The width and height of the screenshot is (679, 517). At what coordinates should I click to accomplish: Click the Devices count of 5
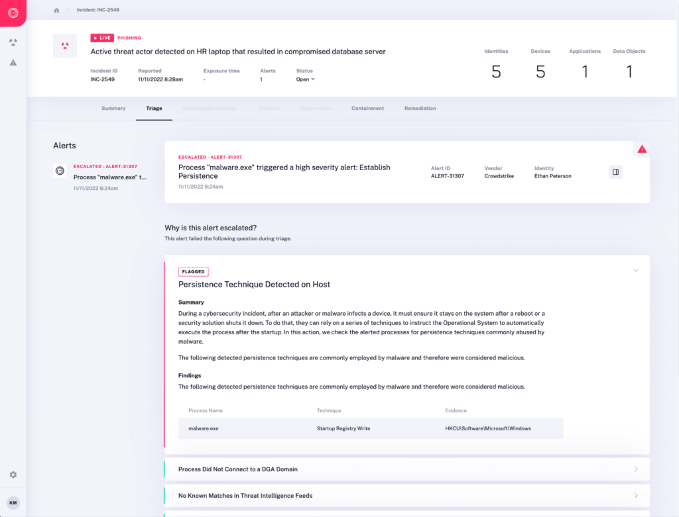pos(540,71)
